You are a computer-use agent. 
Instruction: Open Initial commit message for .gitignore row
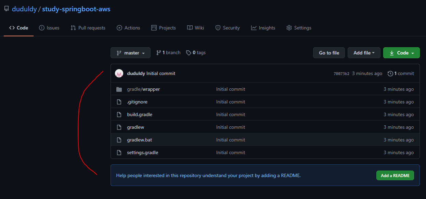pyautogui.click(x=231, y=102)
